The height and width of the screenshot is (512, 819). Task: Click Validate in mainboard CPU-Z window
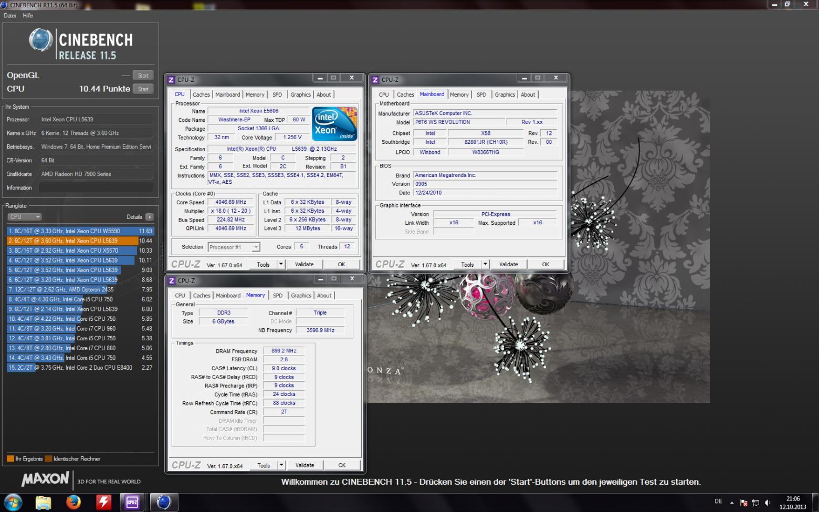click(508, 264)
